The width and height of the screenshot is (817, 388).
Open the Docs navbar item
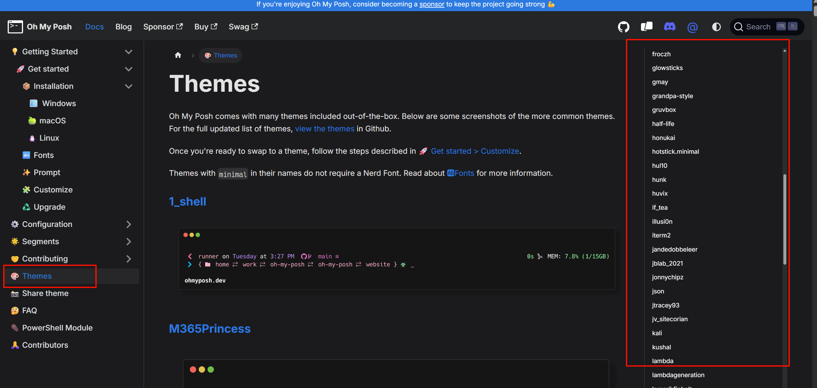(94, 27)
